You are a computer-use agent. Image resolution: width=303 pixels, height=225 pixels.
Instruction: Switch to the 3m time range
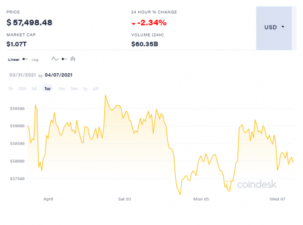(74, 89)
